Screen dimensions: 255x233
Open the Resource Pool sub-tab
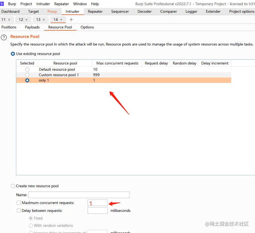point(60,27)
